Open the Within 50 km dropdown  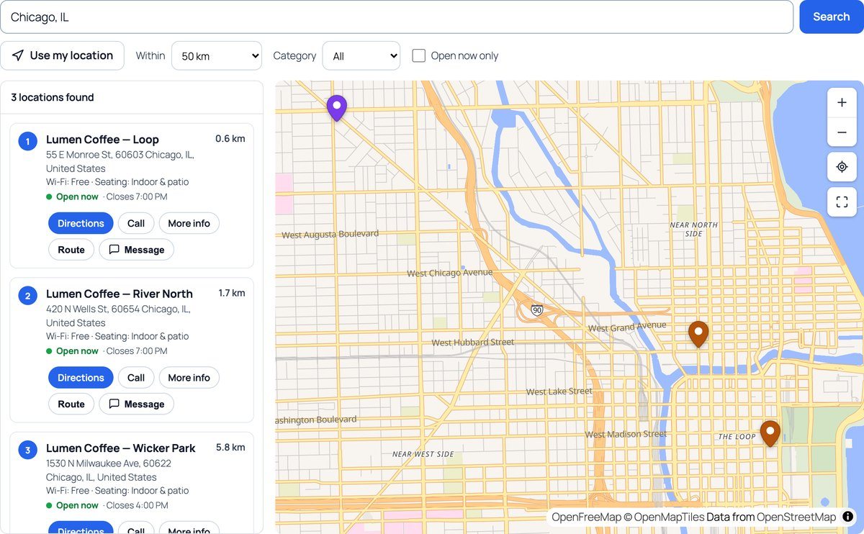pos(217,55)
